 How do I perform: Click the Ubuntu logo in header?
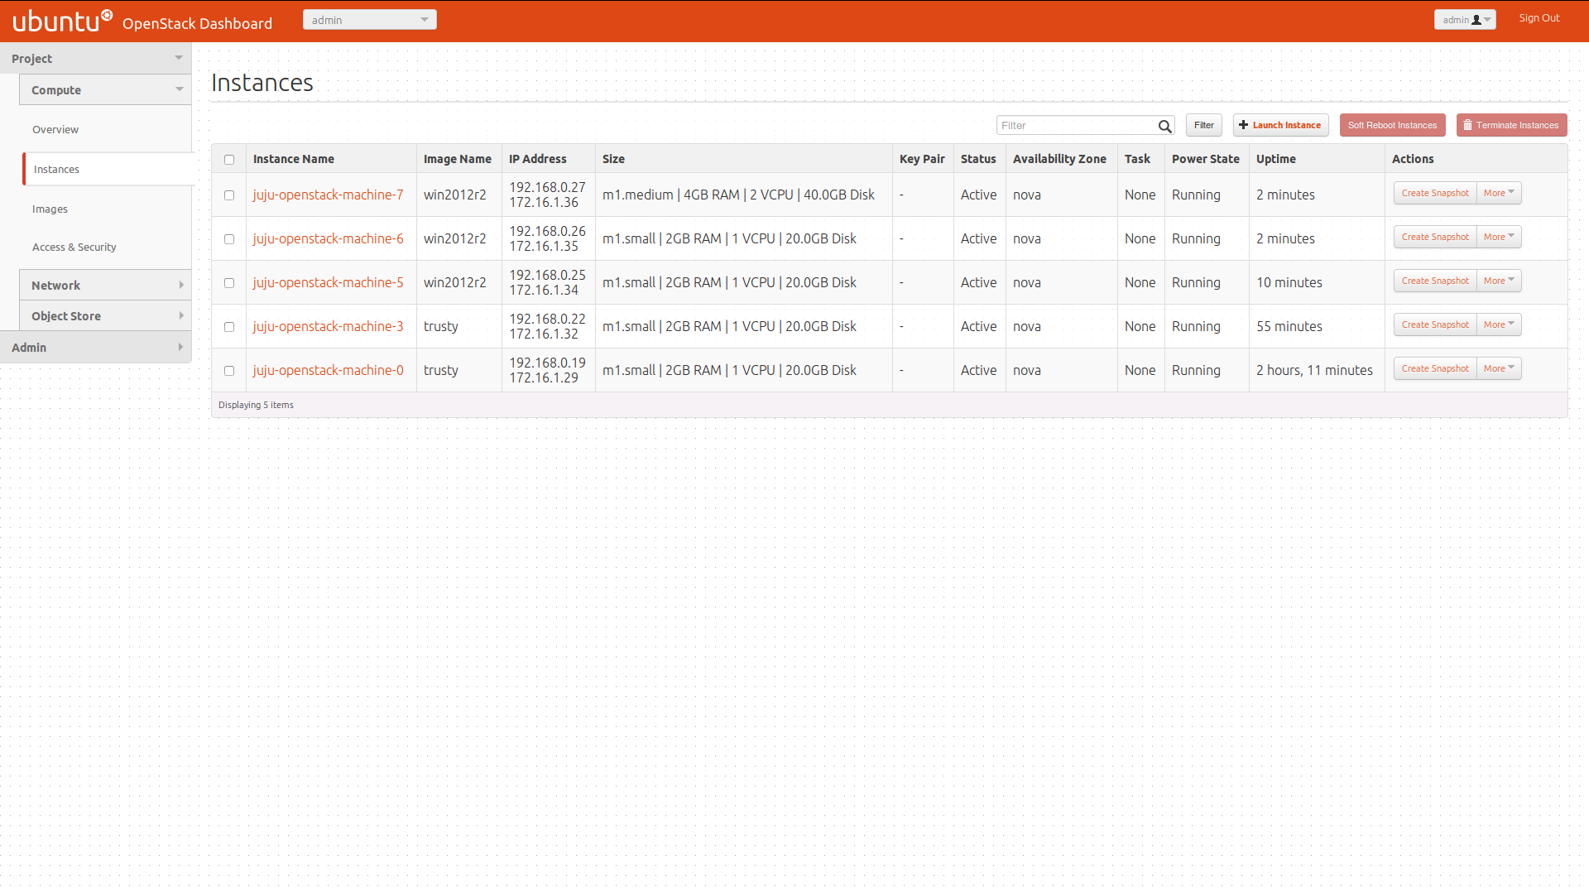click(x=62, y=21)
